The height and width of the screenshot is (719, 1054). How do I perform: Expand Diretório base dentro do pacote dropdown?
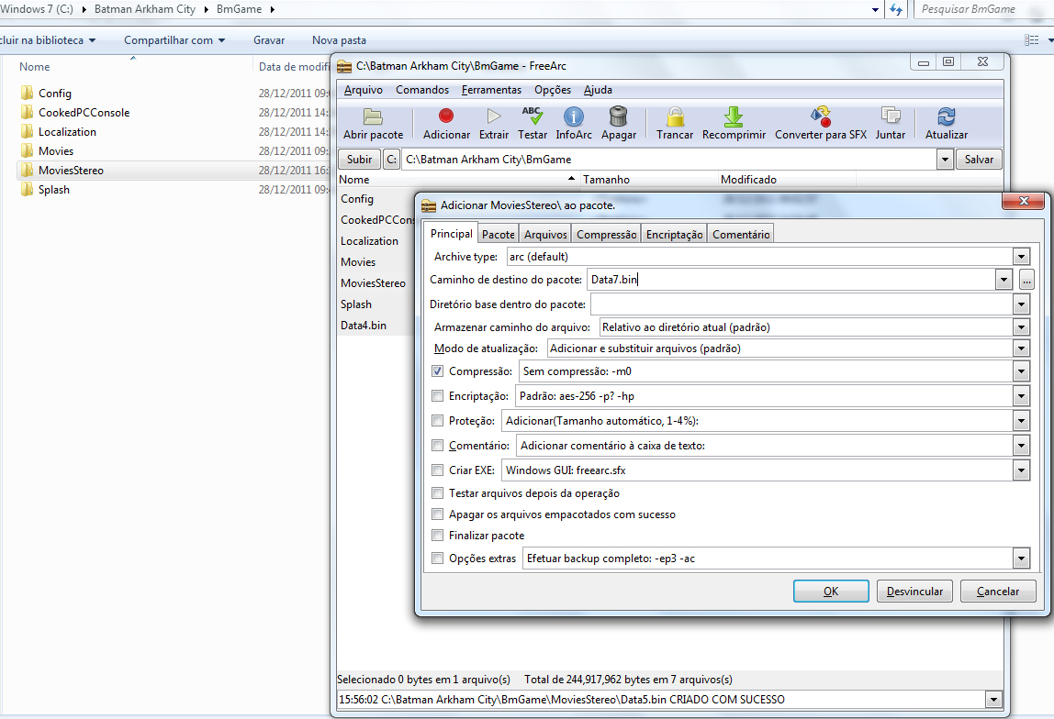[1021, 304]
